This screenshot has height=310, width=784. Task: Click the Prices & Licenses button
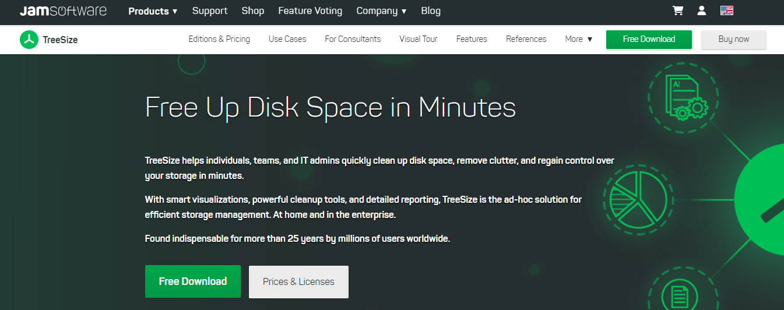(298, 281)
